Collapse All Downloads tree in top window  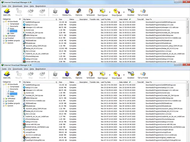[x=4, y=22]
